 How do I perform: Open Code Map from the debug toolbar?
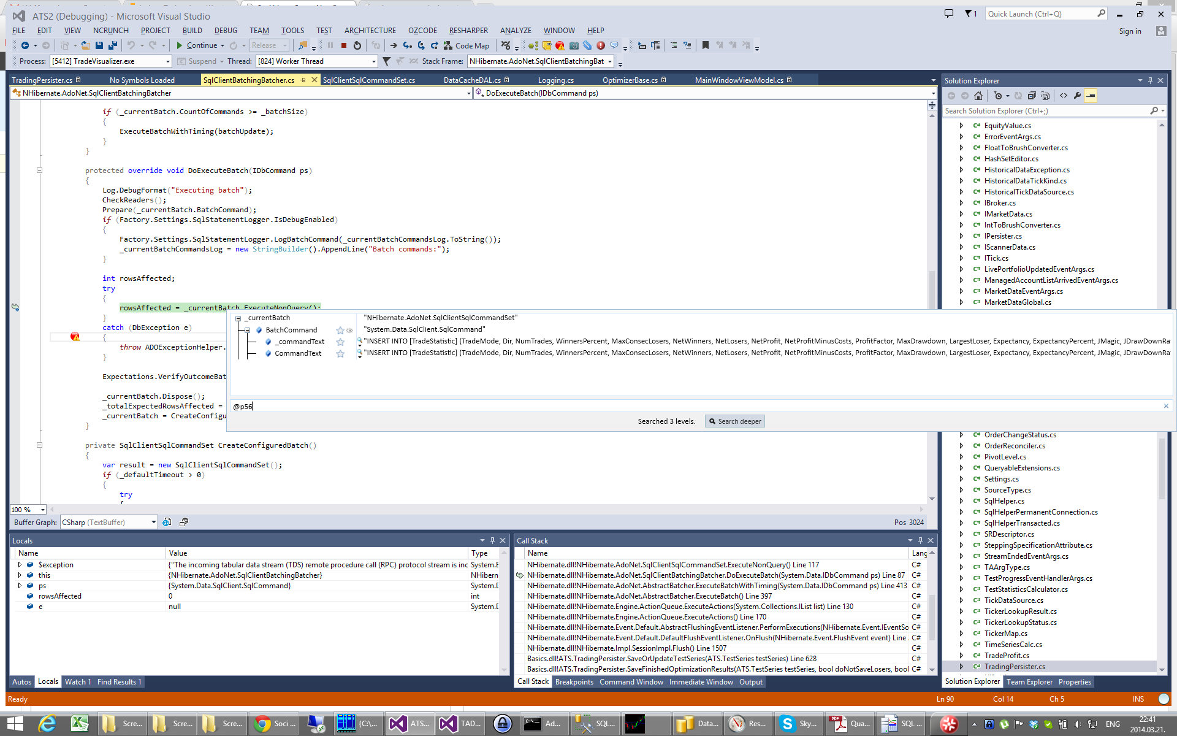click(x=467, y=45)
